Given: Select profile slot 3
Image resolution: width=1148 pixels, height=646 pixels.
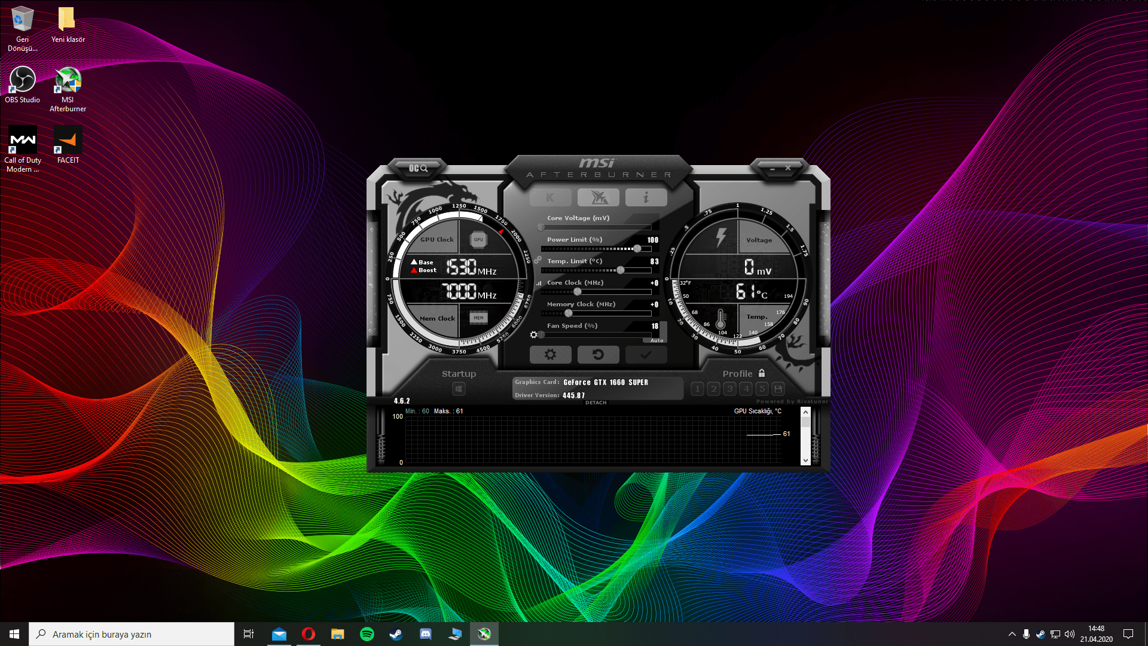Looking at the screenshot, I should click(x=729, y=389).
